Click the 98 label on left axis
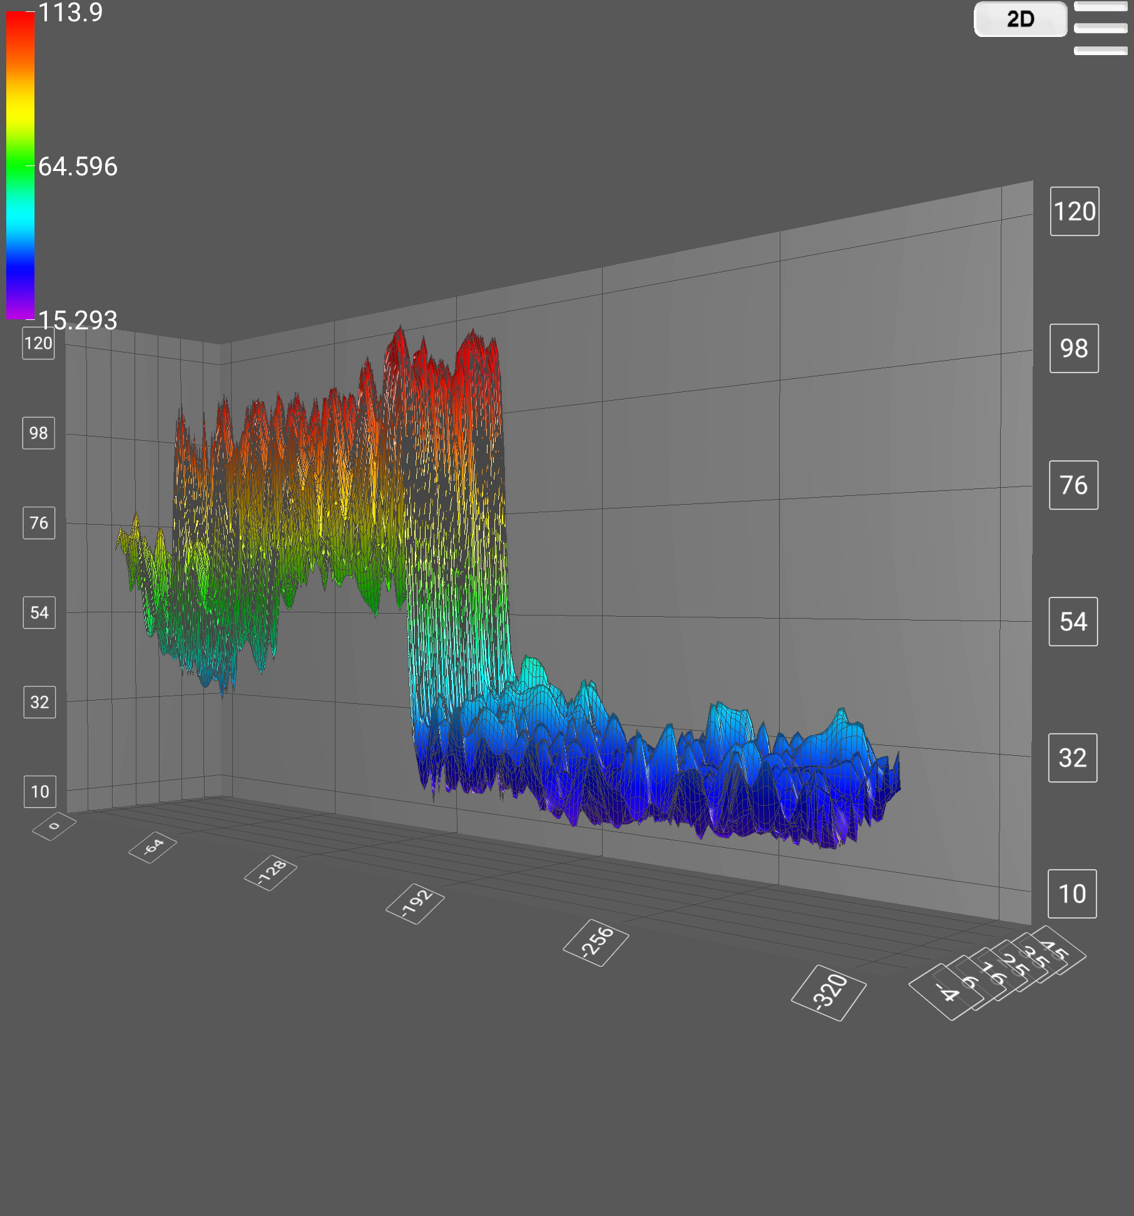 coord(39,433)
